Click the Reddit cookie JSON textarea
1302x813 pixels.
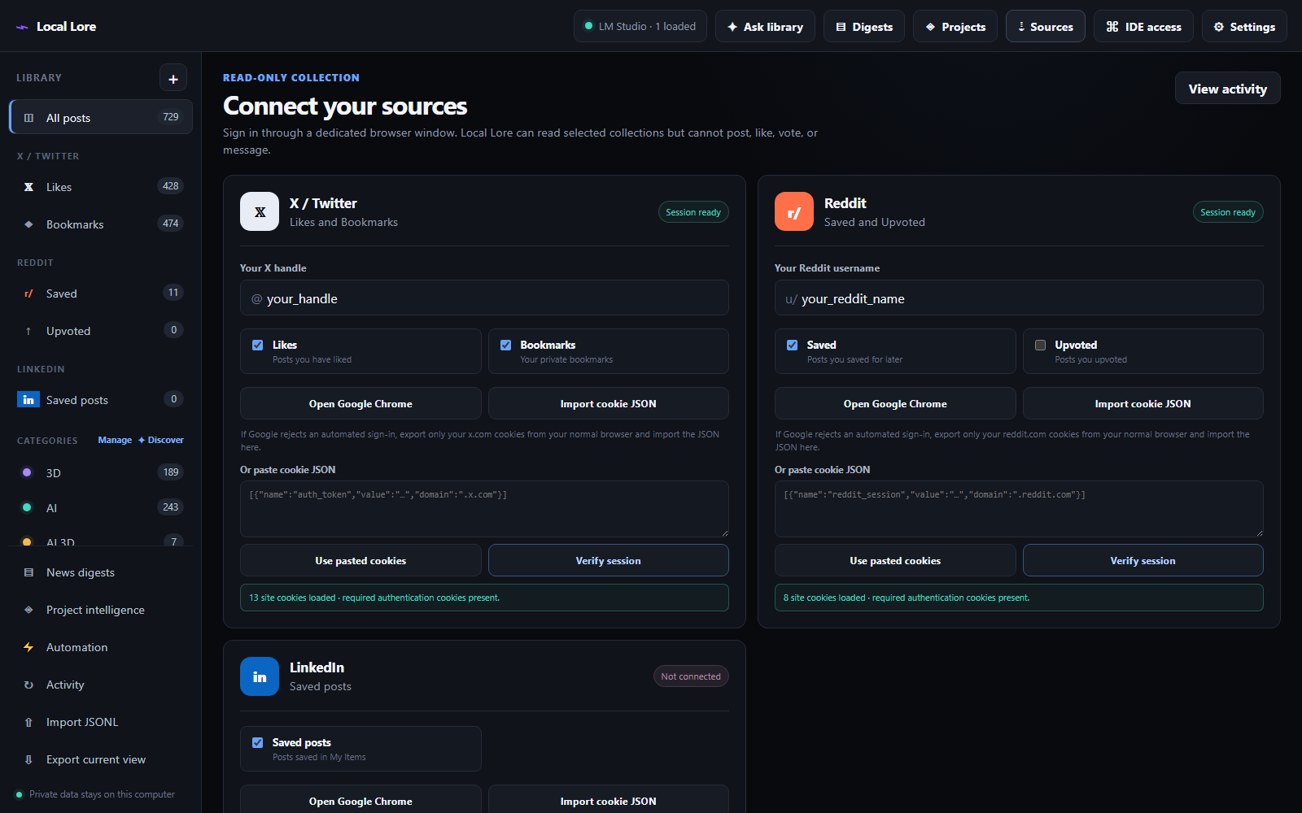[1019, 509]
